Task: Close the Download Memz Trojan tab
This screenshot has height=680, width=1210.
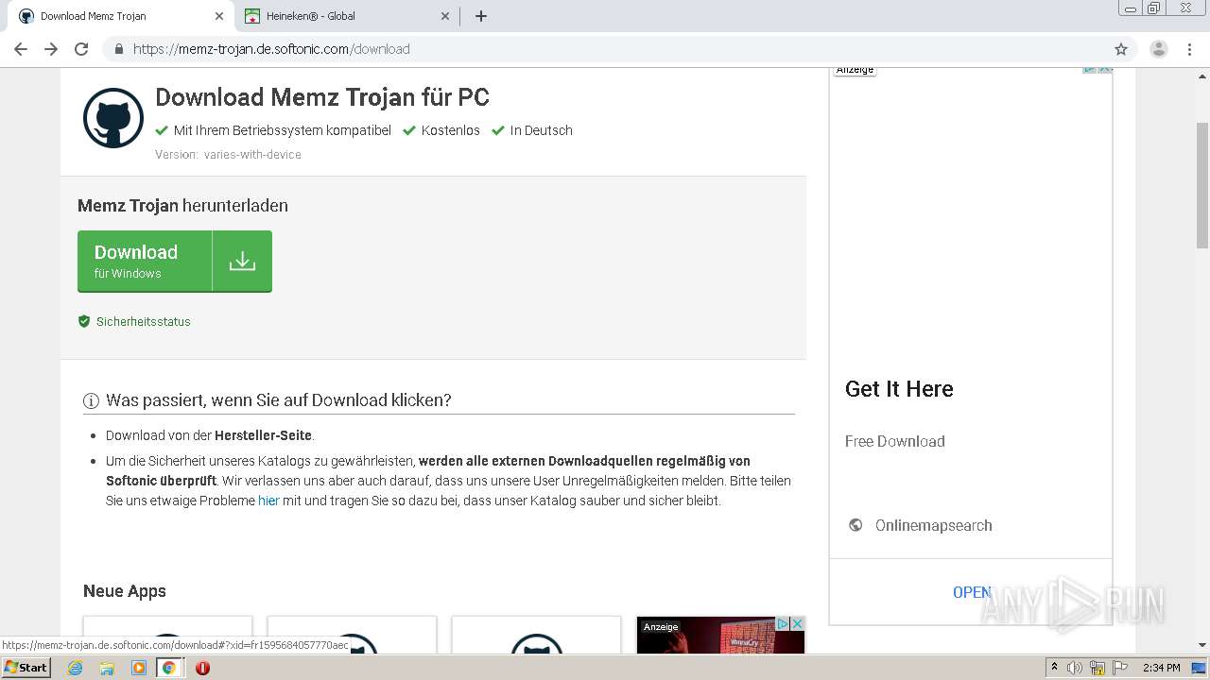Action: (x=219, y=16)
